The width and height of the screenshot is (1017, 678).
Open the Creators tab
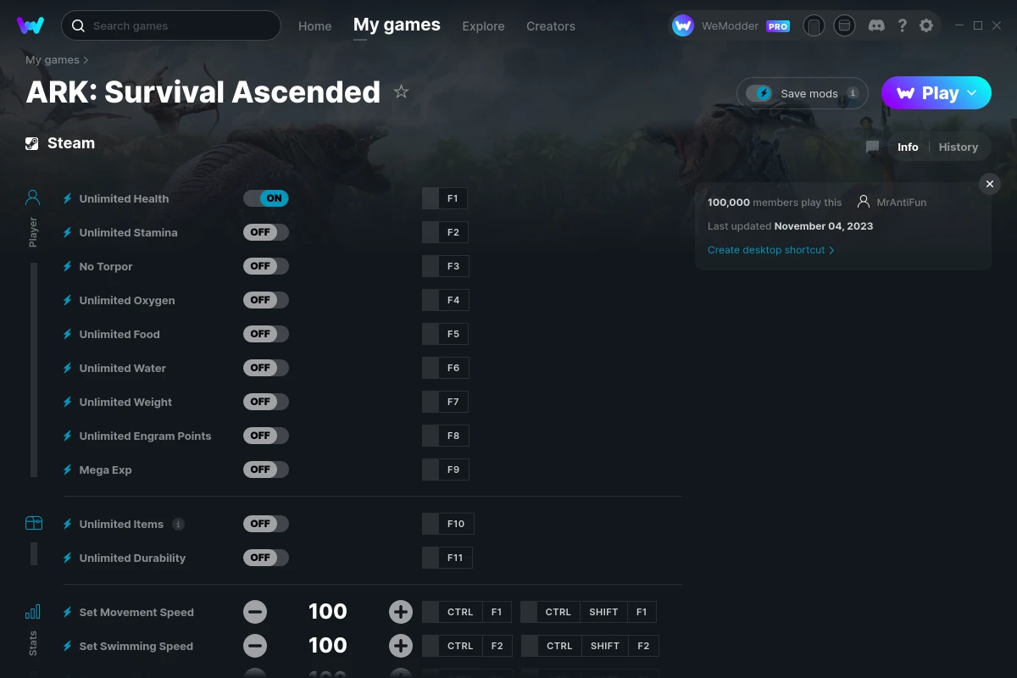click(551, 26)
